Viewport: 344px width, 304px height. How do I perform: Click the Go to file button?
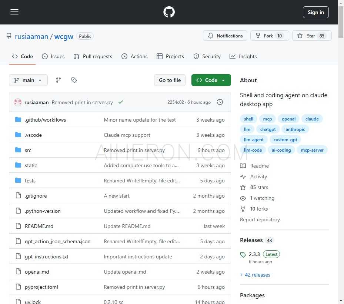(x=170, y=80)
